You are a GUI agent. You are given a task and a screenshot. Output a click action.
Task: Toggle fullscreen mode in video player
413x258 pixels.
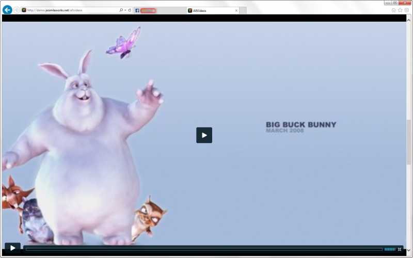pyautogui.click(x=400, y=249)
